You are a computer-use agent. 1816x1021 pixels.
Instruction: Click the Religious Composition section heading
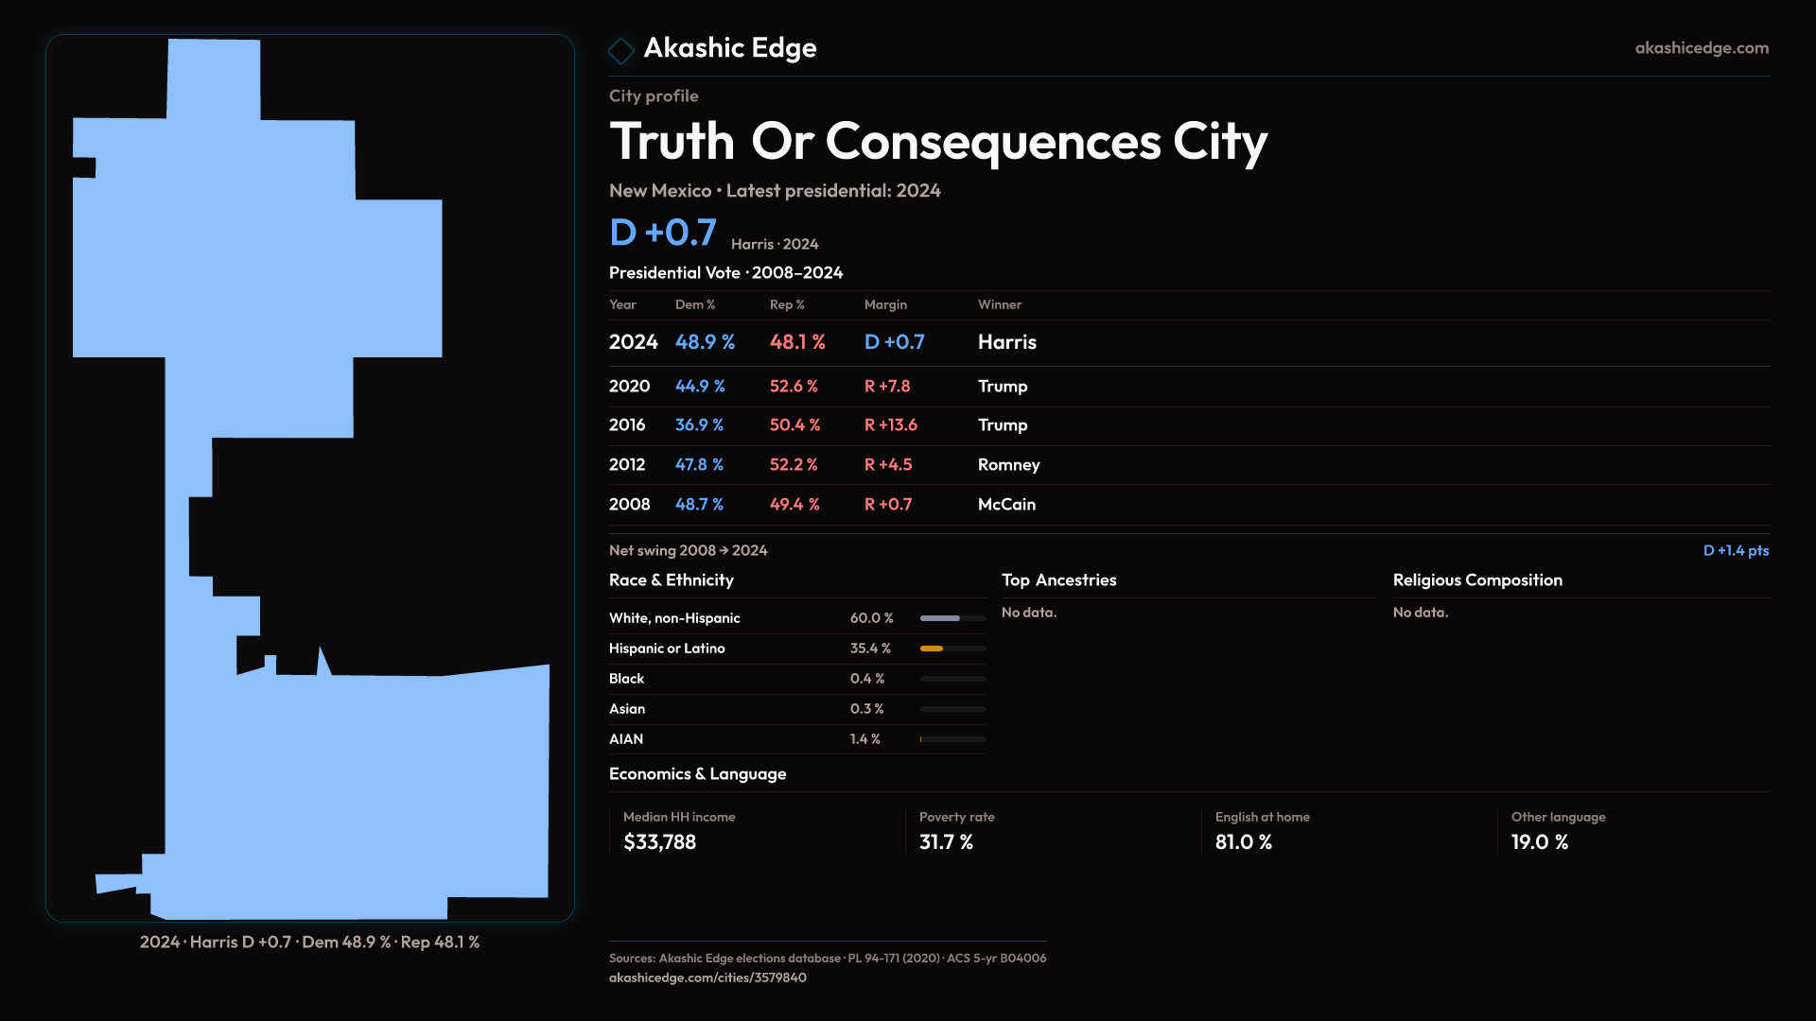(1476, 580)
